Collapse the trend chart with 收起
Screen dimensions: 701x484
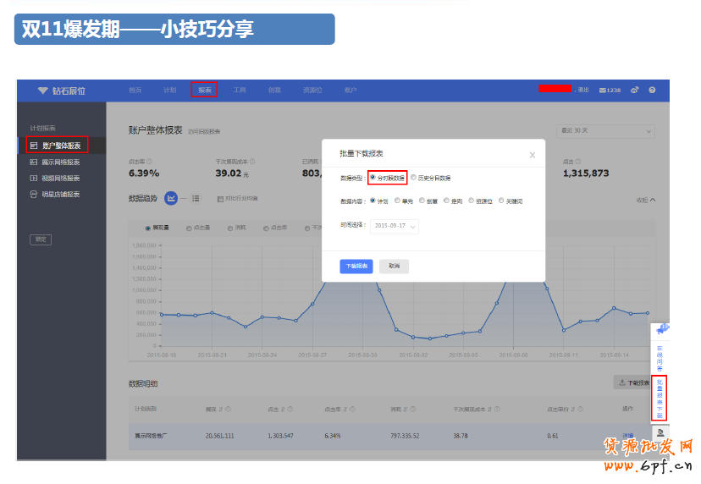pos(646,200)
